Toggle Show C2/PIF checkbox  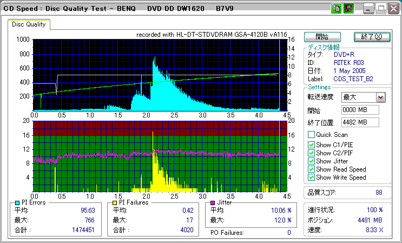(x=311, y=153)
